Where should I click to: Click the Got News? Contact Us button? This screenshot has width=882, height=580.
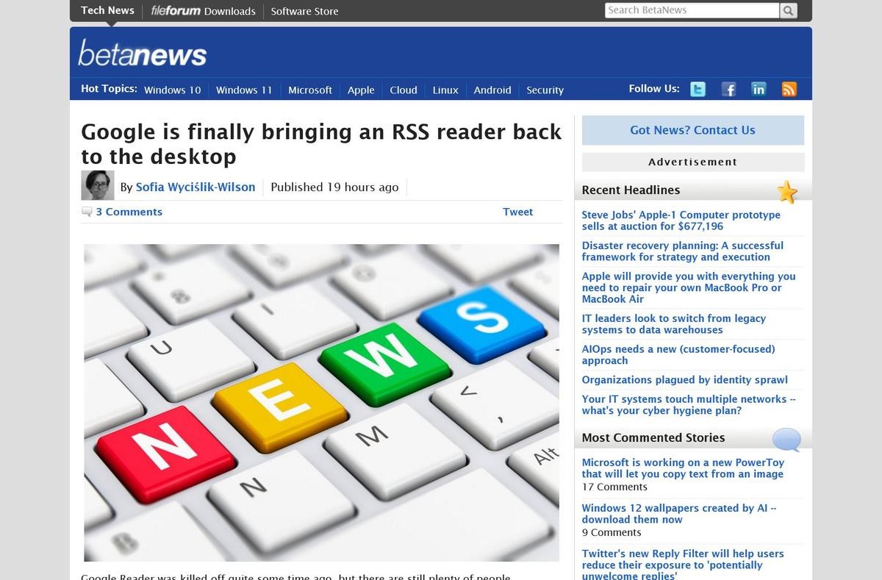click(692, 130)
